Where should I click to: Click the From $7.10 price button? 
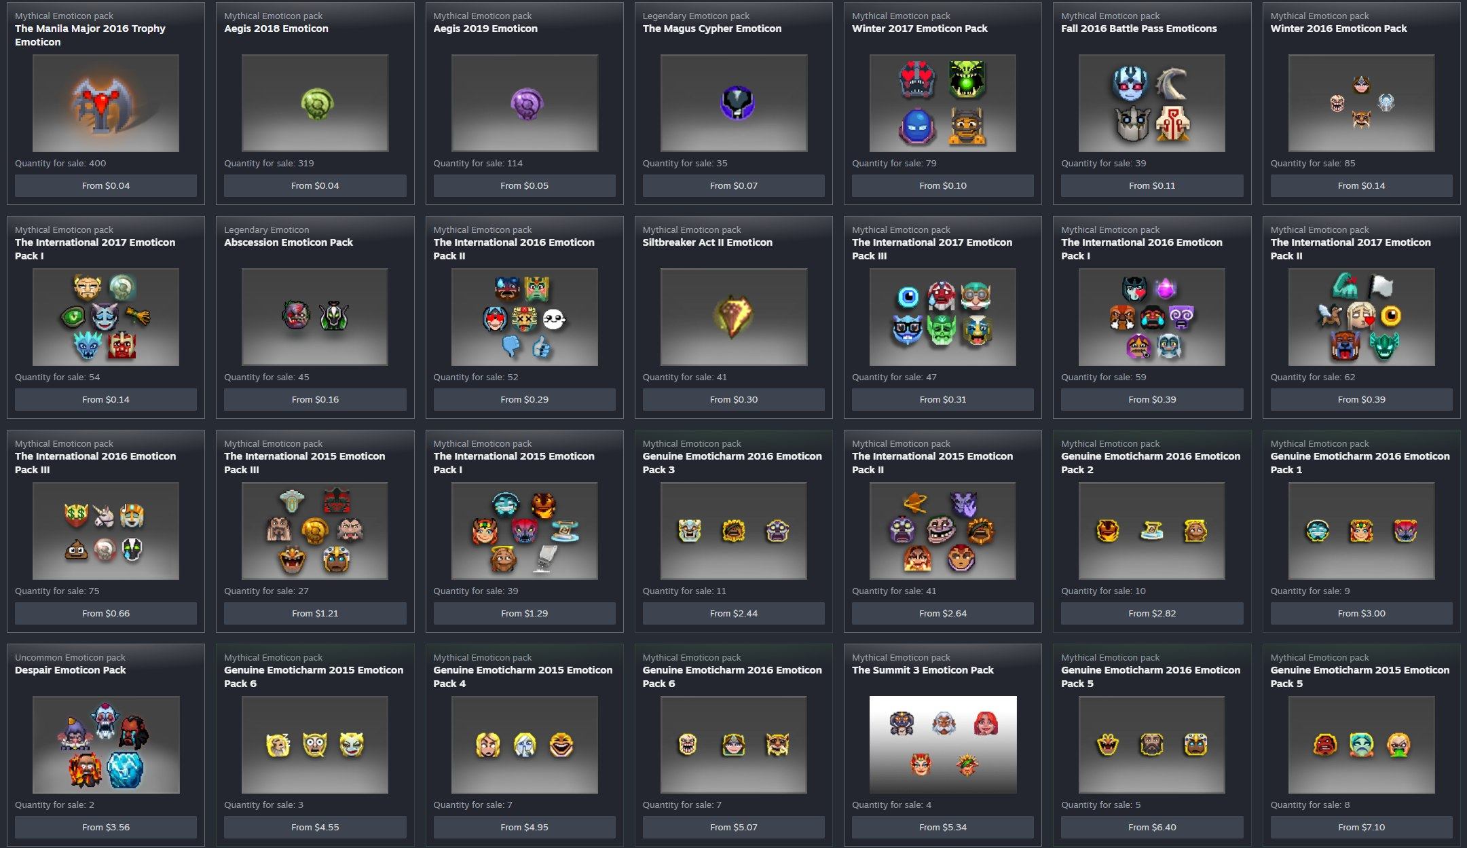[x=1362, y=827]
